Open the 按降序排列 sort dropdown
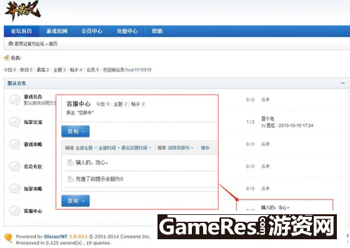Image resolution: width=350 pixels, height=248 pixels. 181,148
